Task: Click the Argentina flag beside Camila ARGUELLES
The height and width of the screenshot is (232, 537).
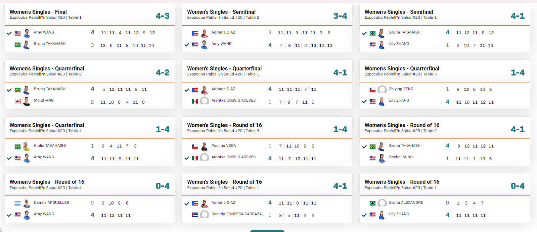Action: coord(18,204)
